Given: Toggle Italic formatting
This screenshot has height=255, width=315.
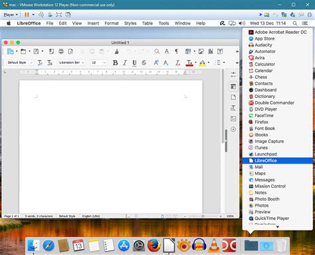Looking at the screenshot, I should [125, 63].
